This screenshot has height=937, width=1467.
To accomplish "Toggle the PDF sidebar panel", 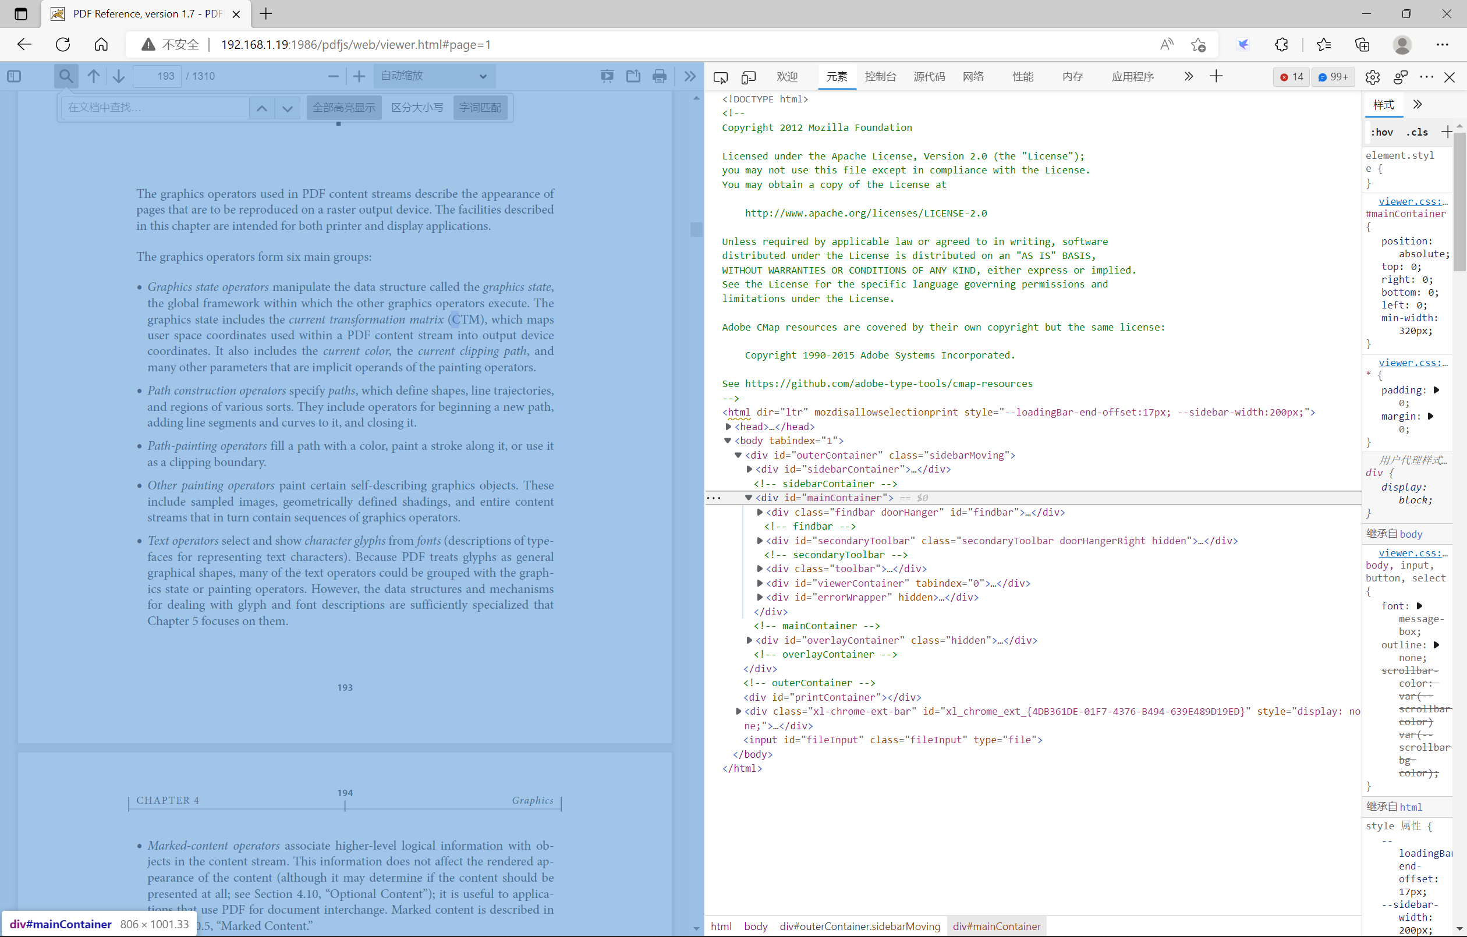I will pyautogui.click(x=14, y=76).
